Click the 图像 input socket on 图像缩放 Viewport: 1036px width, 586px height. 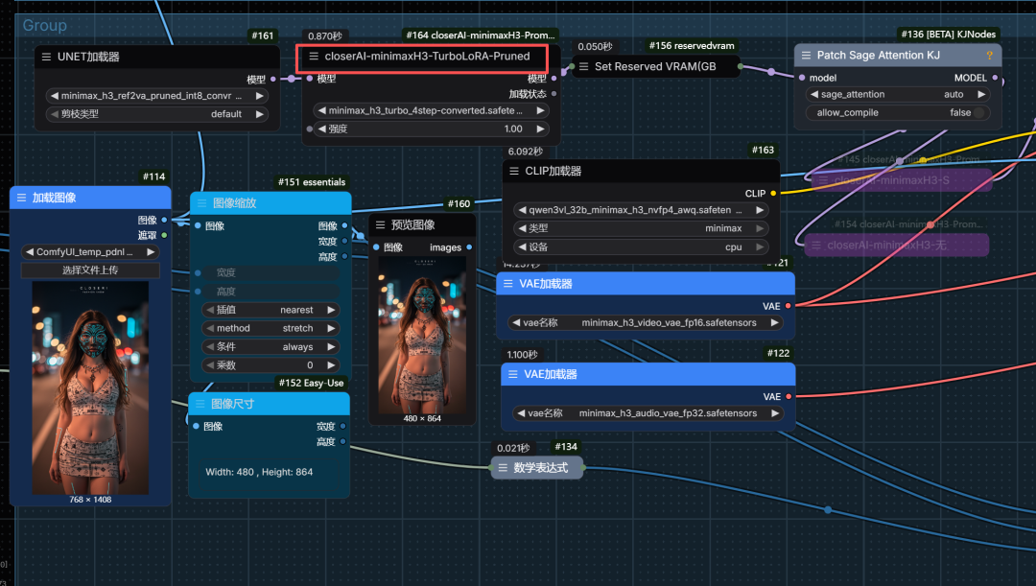tap(198, 226)
